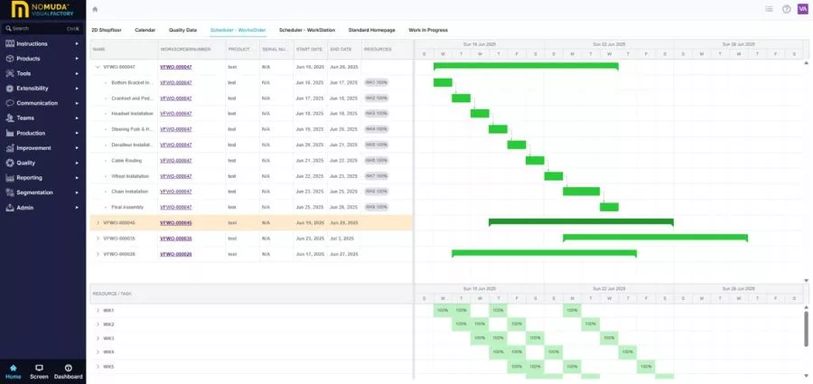This screenshot has width=813, height=384.
Task: Switch to the Quality Data tab
Action: click(x=182, y=30)
